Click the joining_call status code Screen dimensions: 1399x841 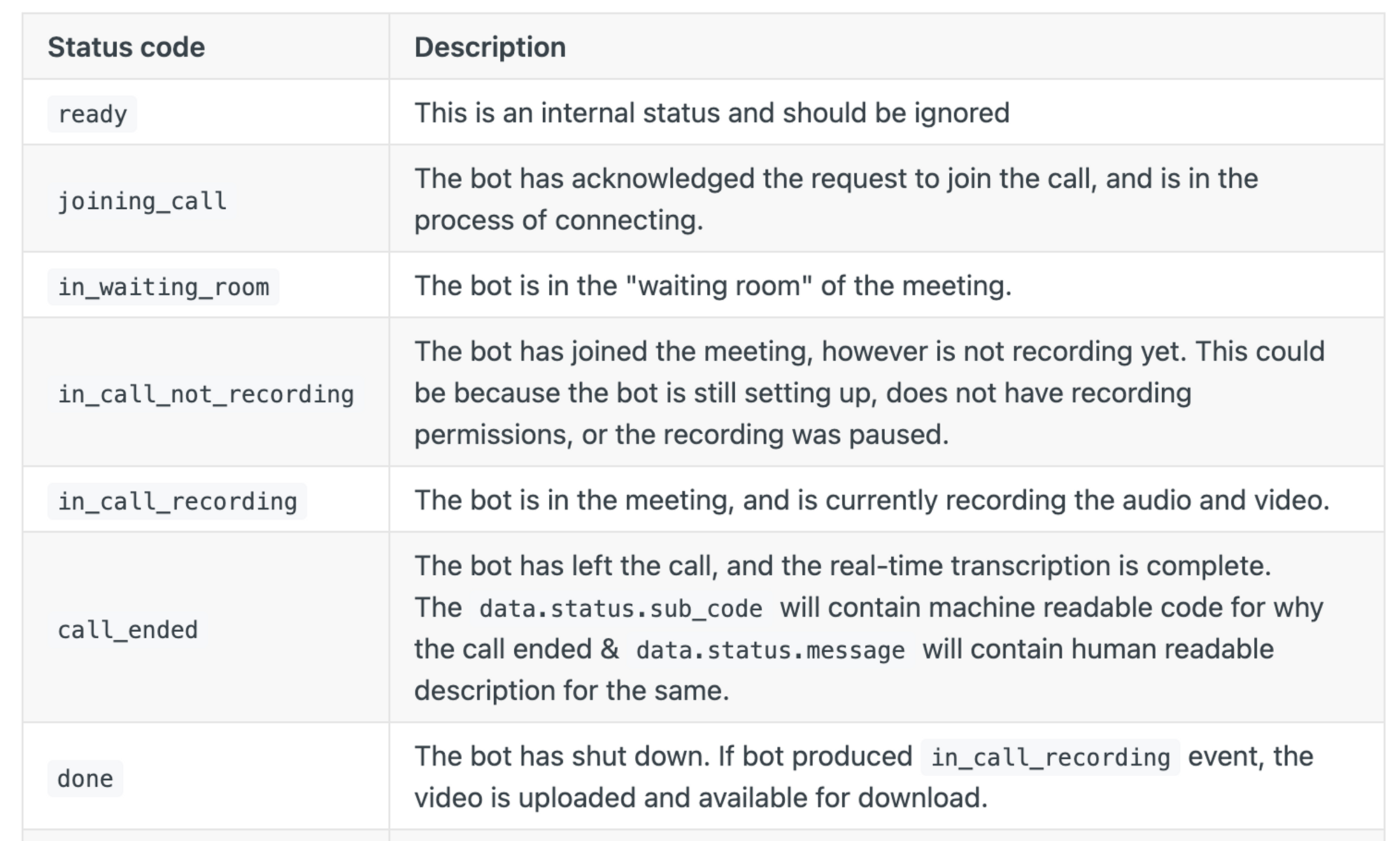click(x=142, y=202)
